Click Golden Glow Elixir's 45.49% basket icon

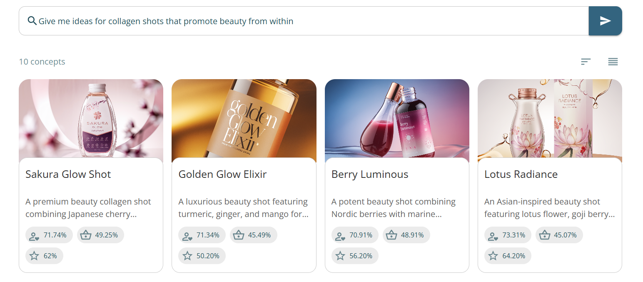coord(239,235)
